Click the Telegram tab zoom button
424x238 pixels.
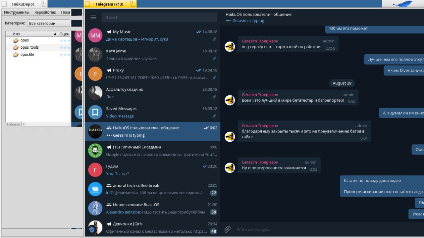(132, 4)
